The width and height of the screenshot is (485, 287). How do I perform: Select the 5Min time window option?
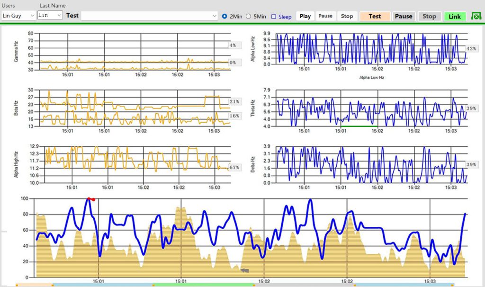pos(249,16)
